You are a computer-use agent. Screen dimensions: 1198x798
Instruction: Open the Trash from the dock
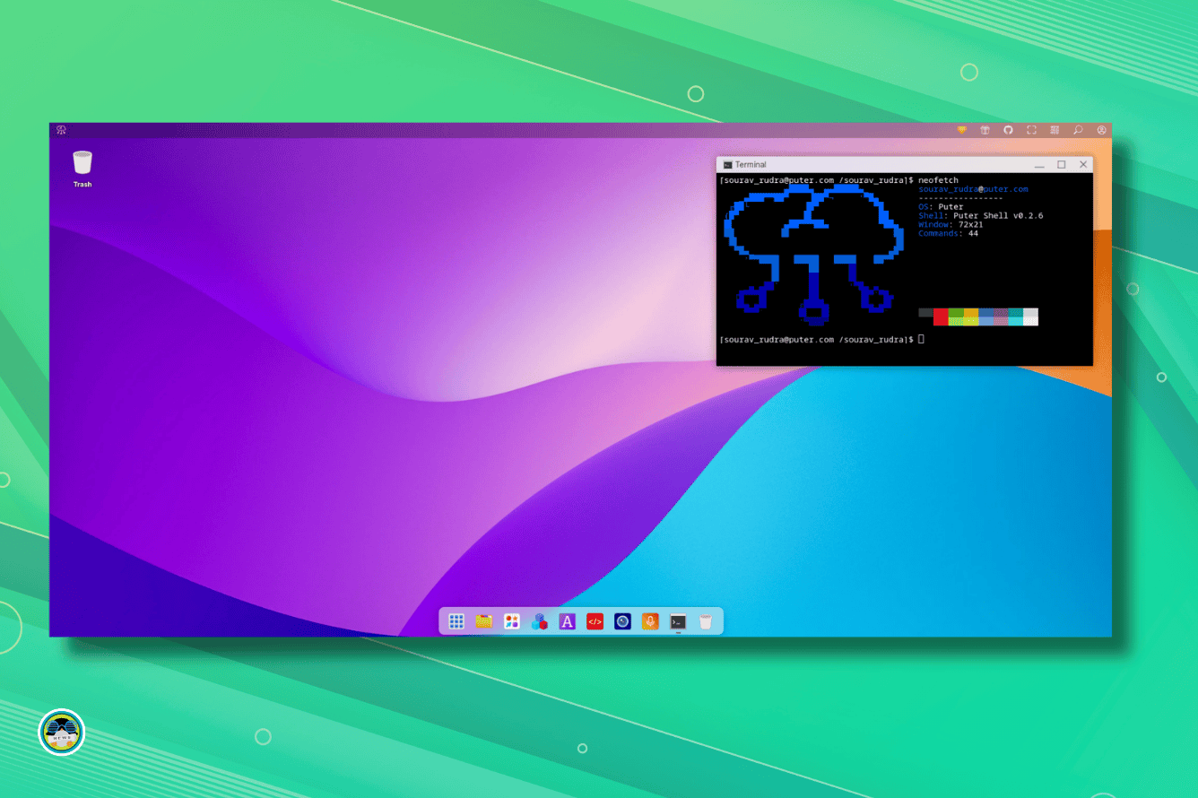pyautogui.click(x=706, y=621)
